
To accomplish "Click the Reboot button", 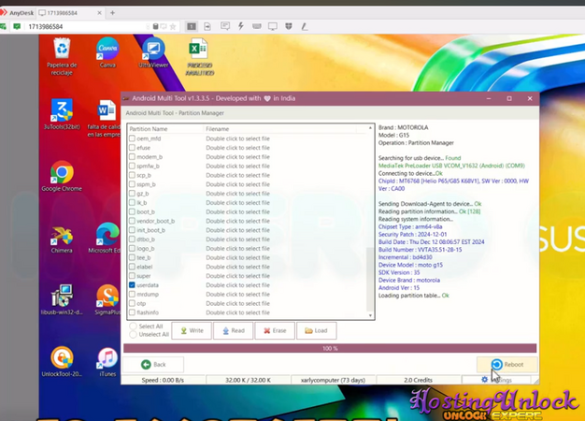I will (506, 364).
